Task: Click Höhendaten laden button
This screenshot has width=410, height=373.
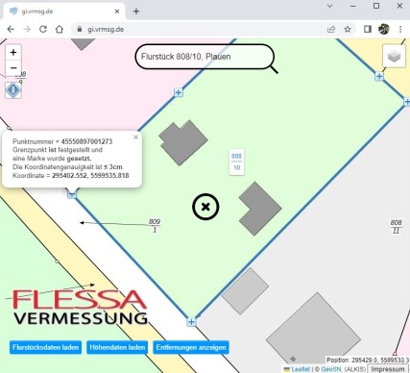Action: coord(117,347)
